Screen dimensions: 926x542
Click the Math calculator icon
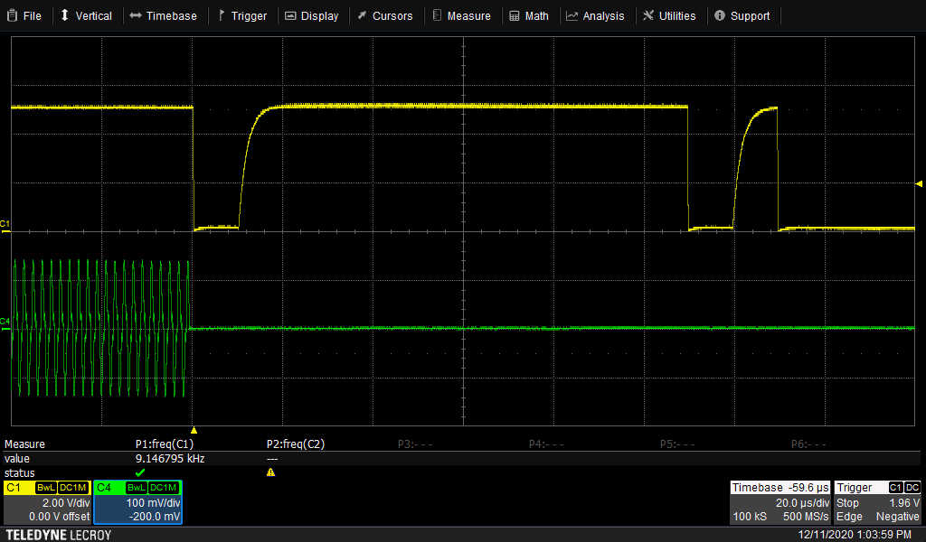tap(515, 15)
